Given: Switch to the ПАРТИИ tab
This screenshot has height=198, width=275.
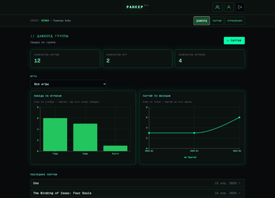Looking at the screenshot, I should [x=217, y=21].
